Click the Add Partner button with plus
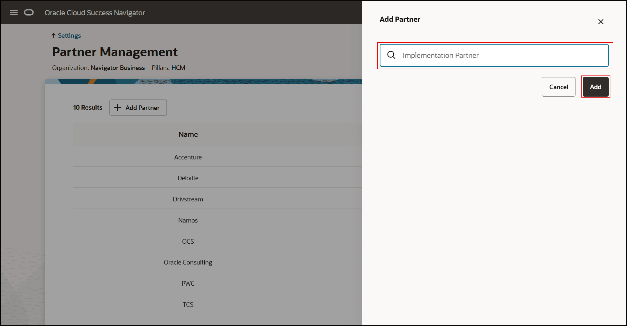This screenshot has width=627, height=326. coord(138,108)
